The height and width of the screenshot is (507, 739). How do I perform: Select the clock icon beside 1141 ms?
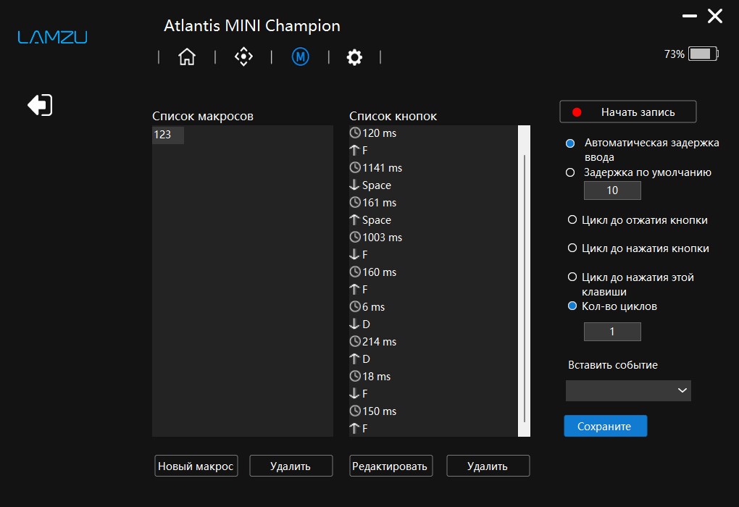[355, 168]
